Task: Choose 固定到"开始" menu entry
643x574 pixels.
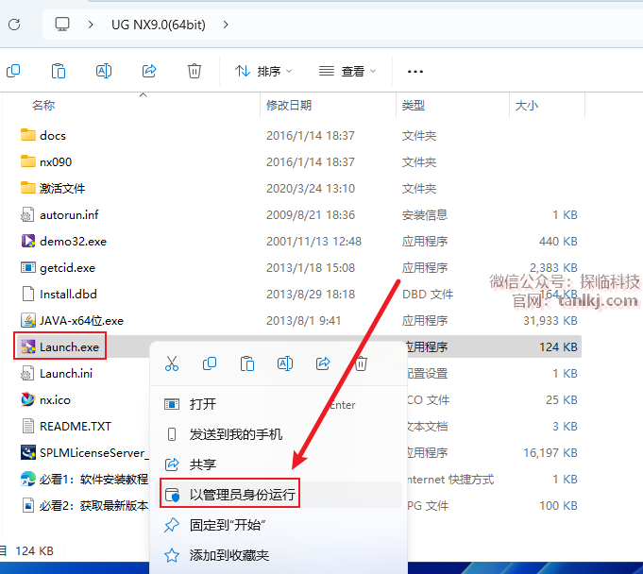Action: (x=227, y=525)
